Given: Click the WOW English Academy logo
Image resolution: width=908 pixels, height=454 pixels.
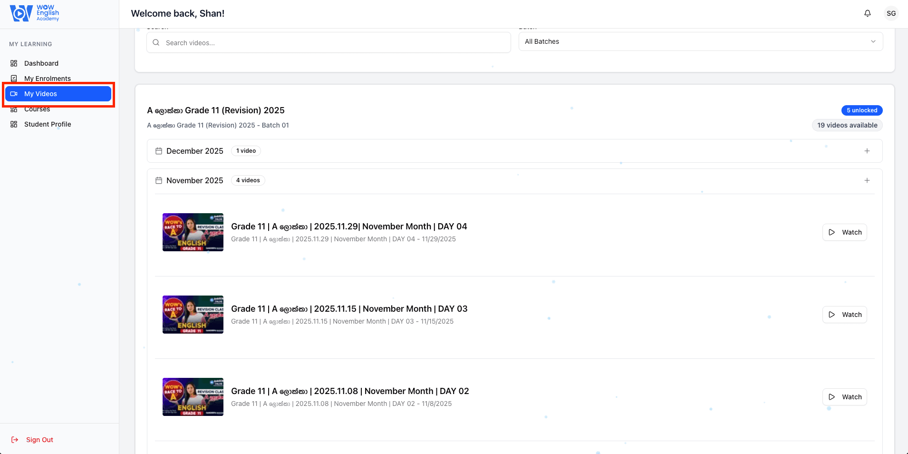Looking at the screenshot, I should click(x=35, y=13).
